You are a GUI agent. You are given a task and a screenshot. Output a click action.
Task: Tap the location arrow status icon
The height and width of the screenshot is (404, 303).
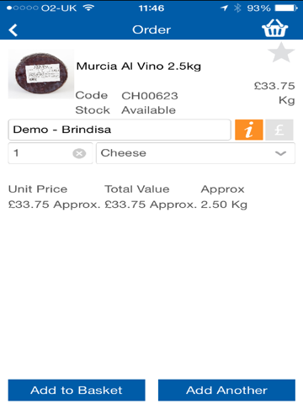coord(224,8)
